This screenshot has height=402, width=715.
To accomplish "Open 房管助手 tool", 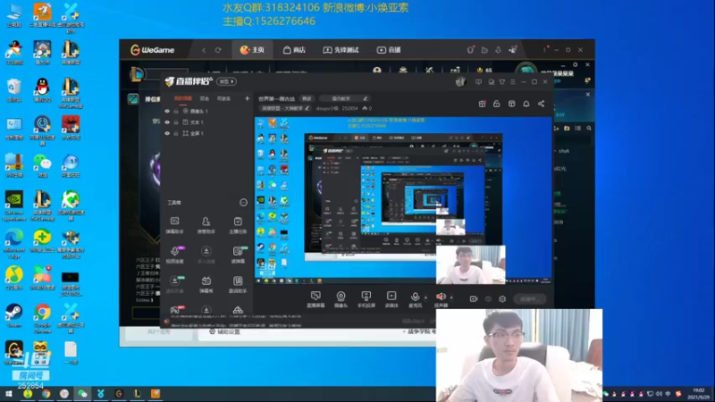I will pos(206,225).
